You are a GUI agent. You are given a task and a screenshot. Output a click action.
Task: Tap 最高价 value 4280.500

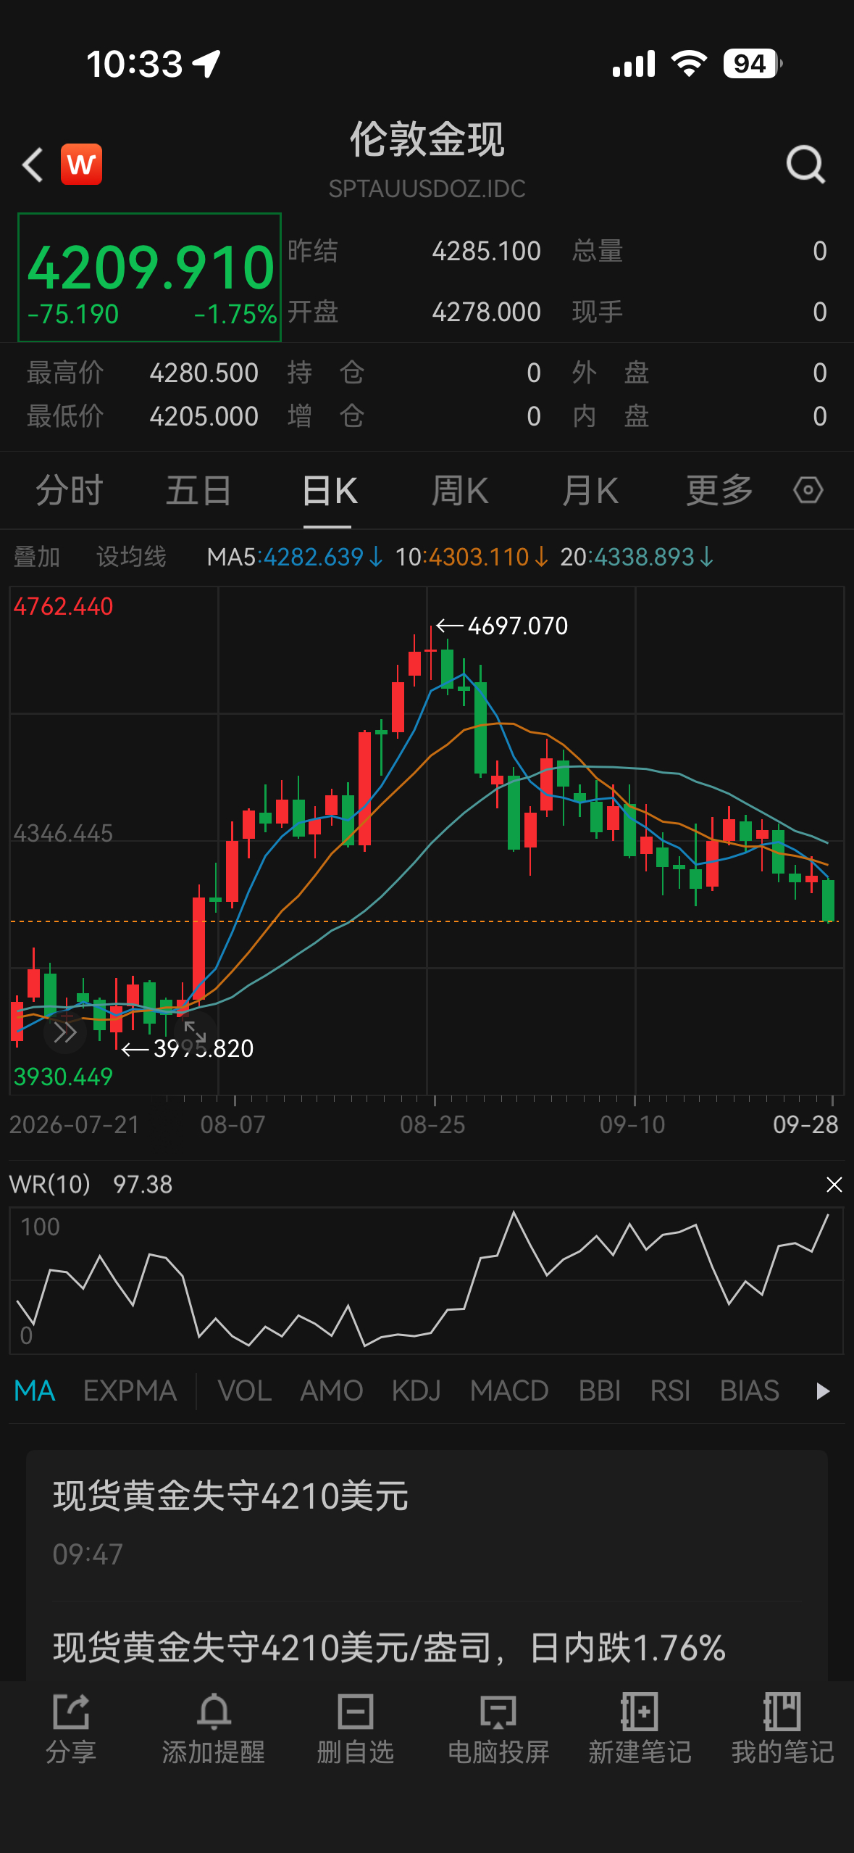pos(204,373)
